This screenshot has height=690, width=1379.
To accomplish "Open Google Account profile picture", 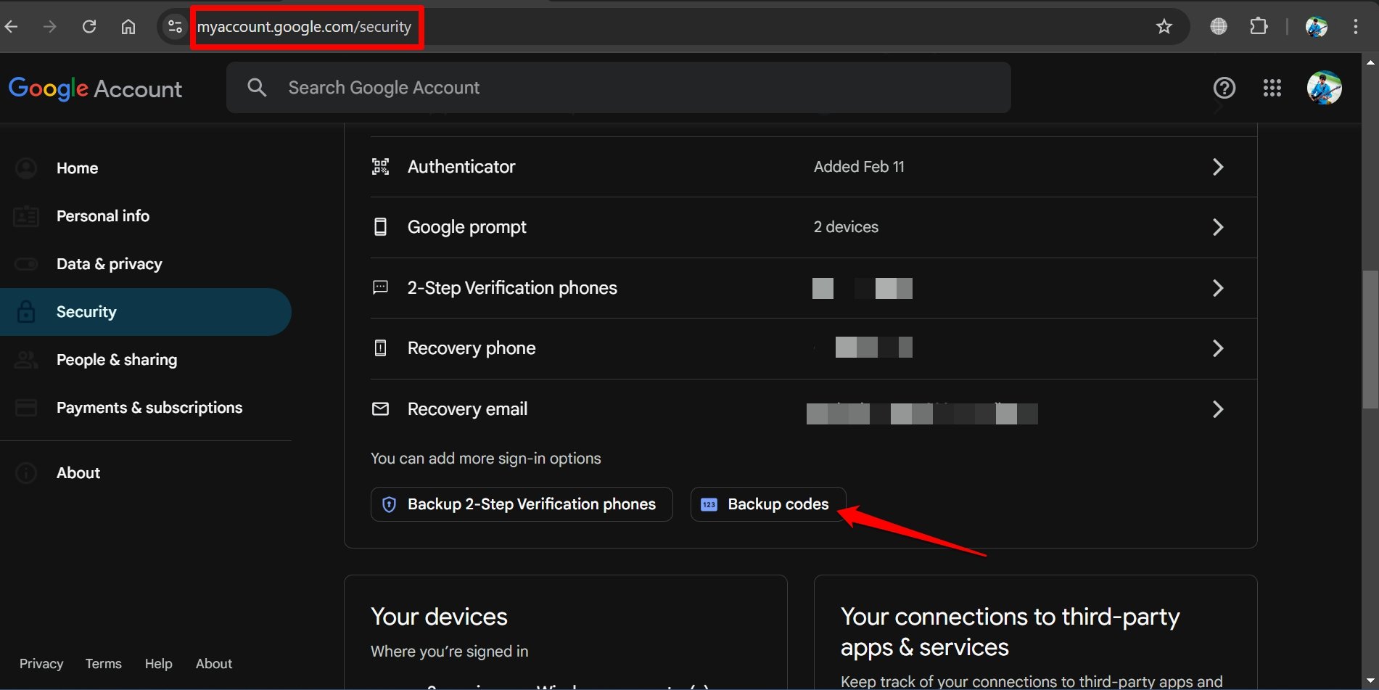I will point(1325,88).
